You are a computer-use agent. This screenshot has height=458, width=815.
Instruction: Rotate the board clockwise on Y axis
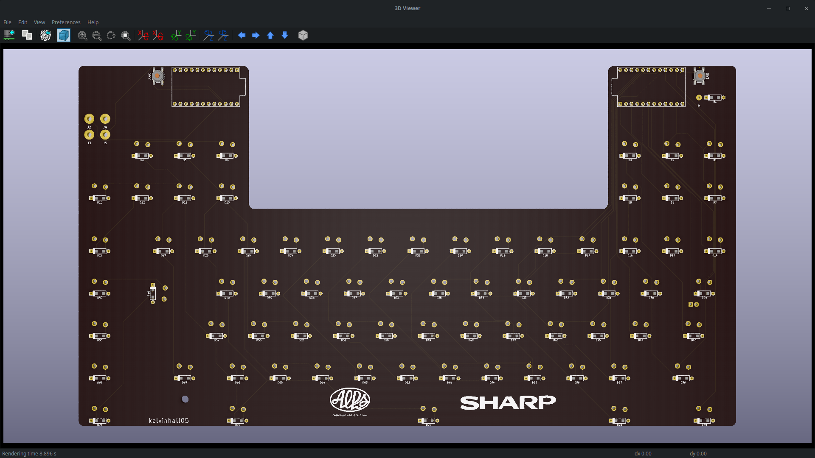176,36
